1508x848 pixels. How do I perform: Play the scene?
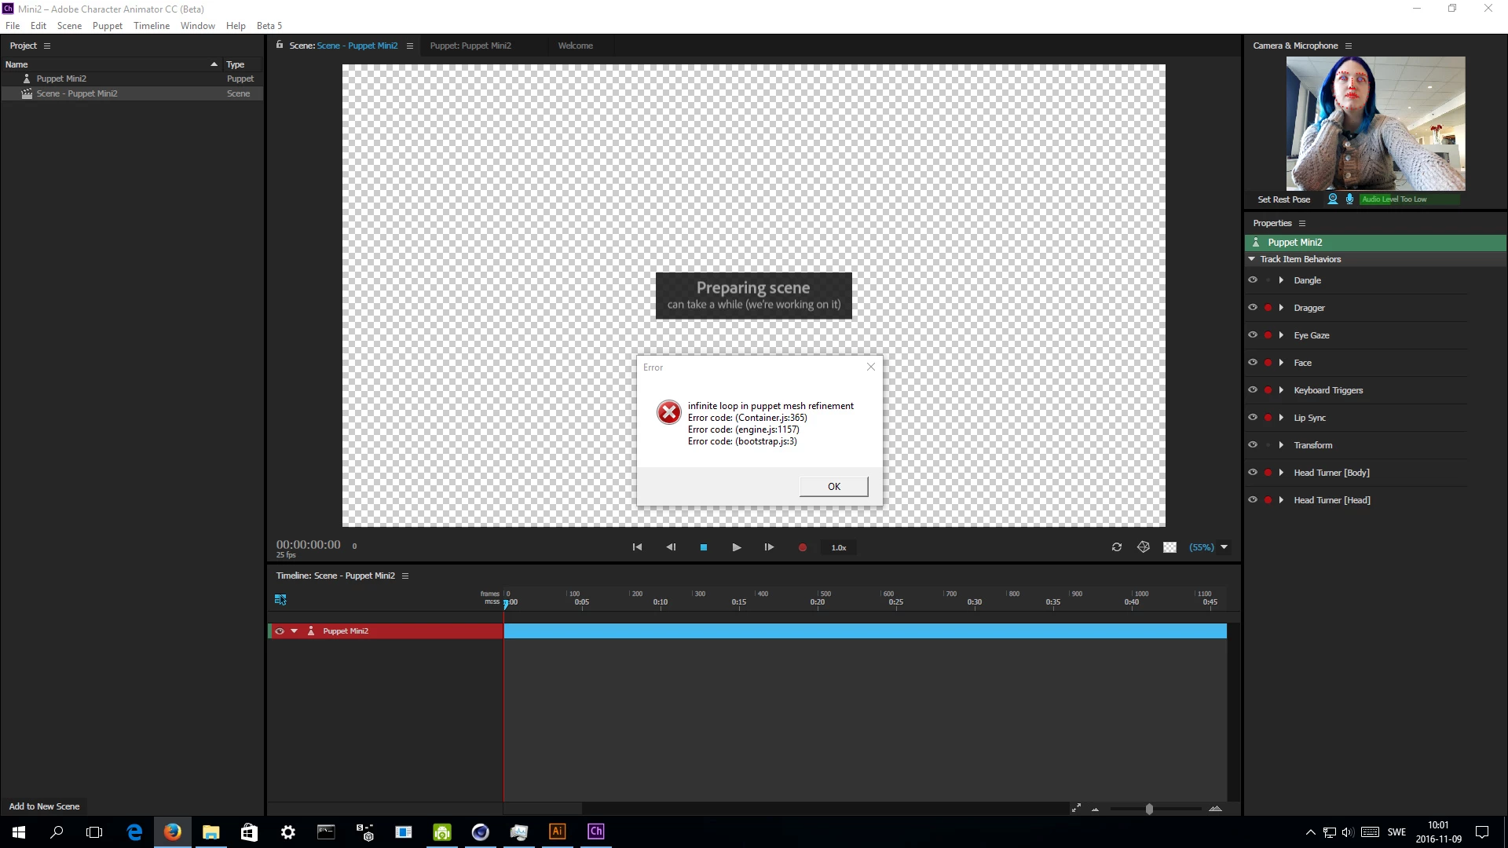737,547
